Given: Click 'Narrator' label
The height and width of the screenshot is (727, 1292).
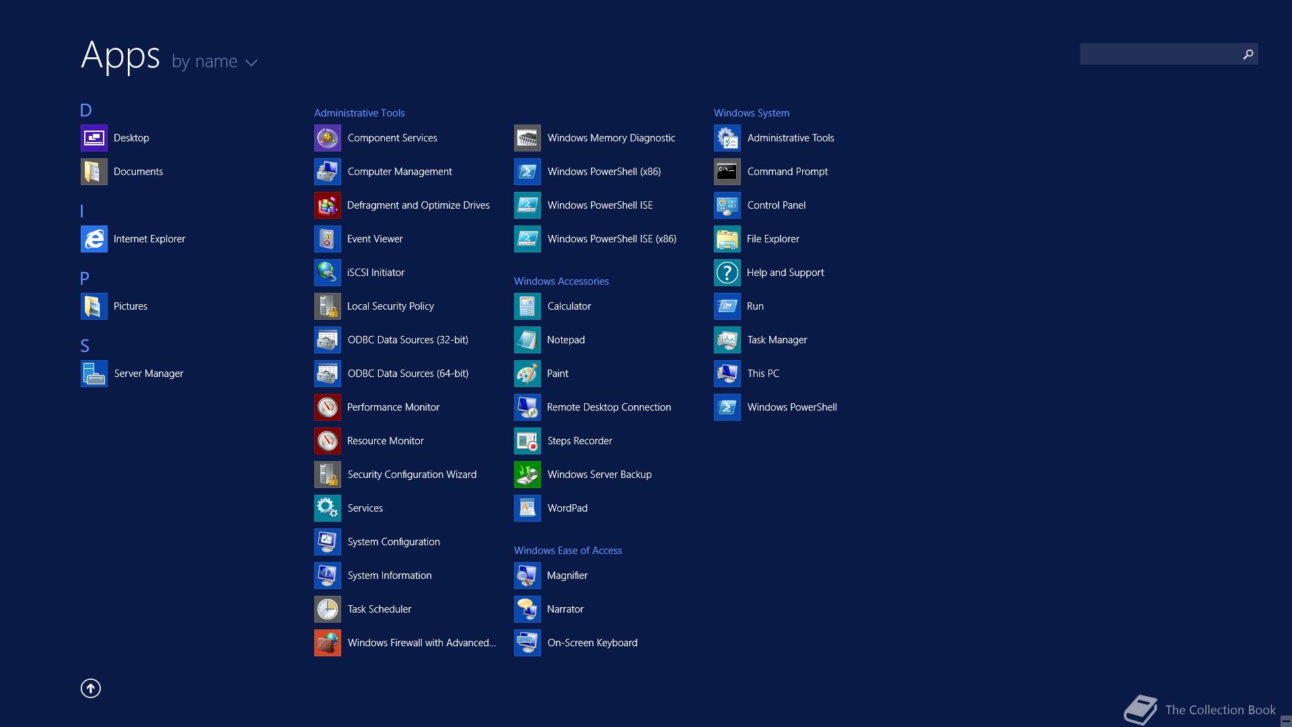Looking at the screenshot, I should pos(565,609).
